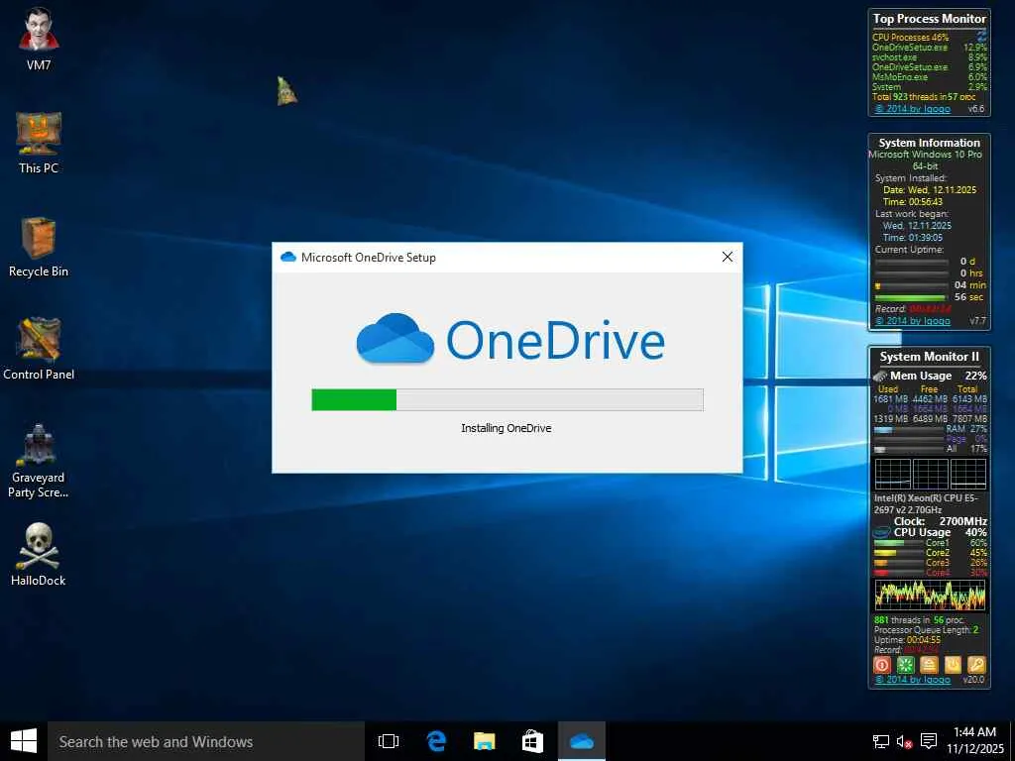Open the Igogo link in Top Process Monitor
Image resolution: width=1015 pixels, height=761 pixels.
click(x=912, y=109)
